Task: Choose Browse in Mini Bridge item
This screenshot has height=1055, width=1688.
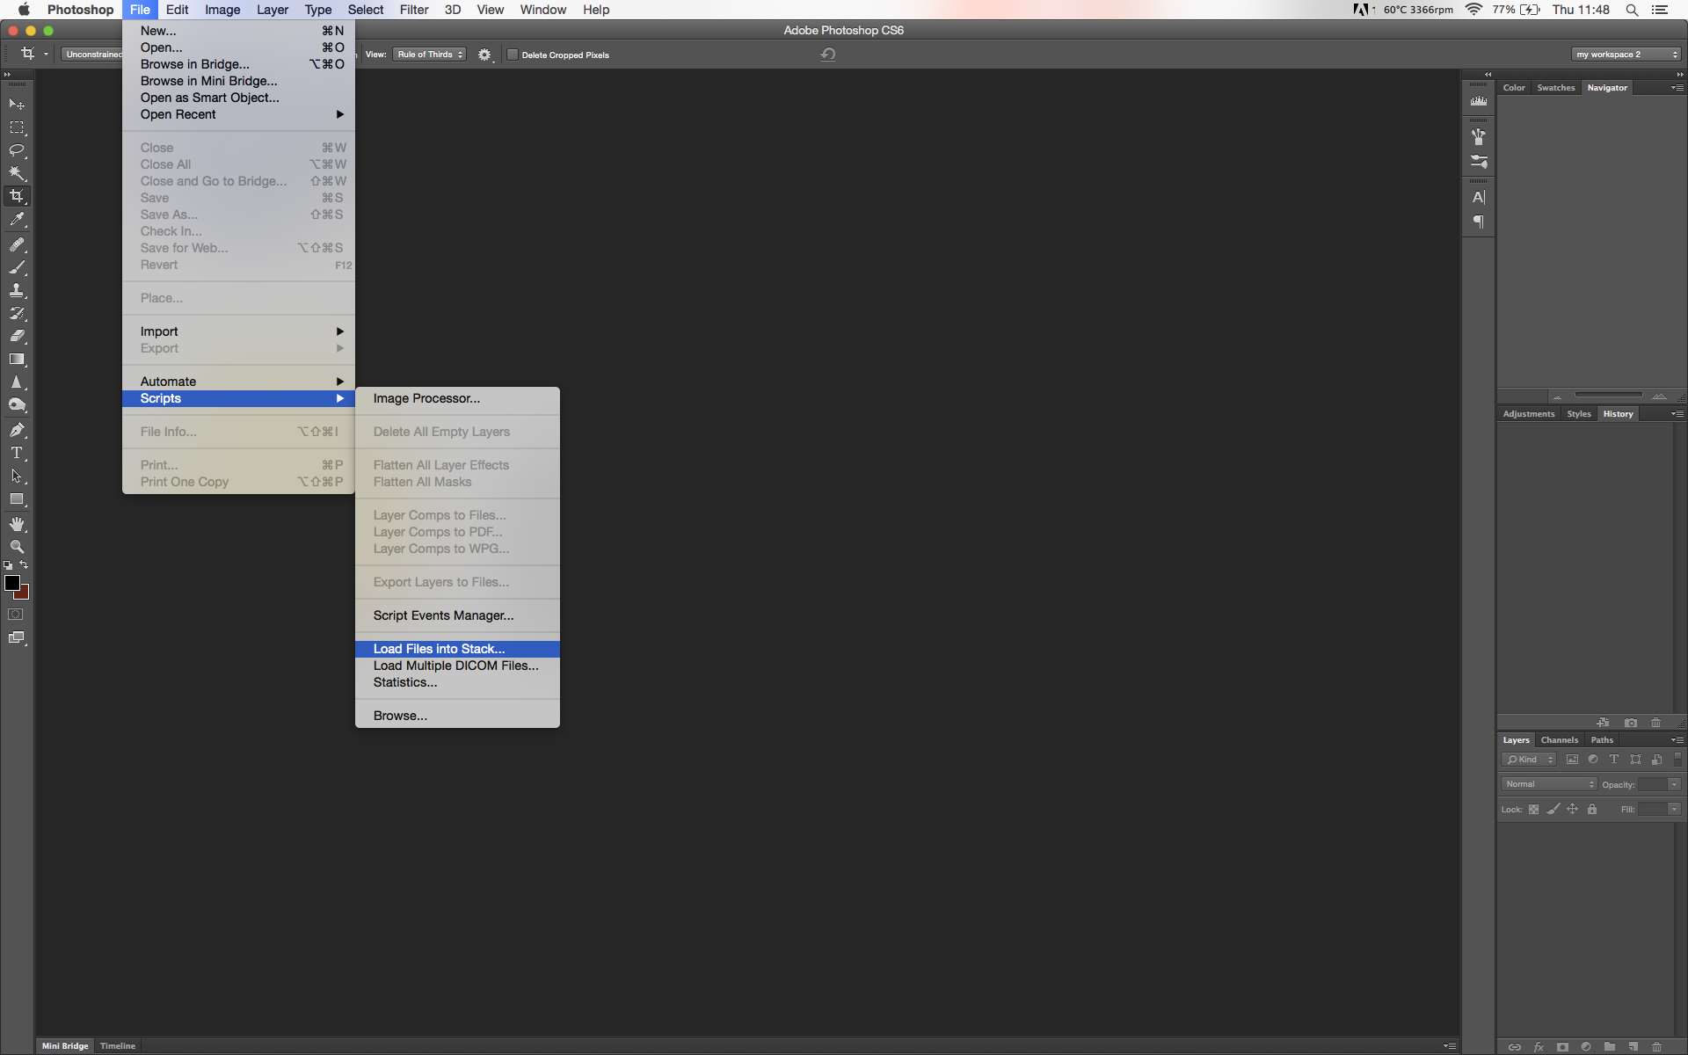Action: [238, 81]
